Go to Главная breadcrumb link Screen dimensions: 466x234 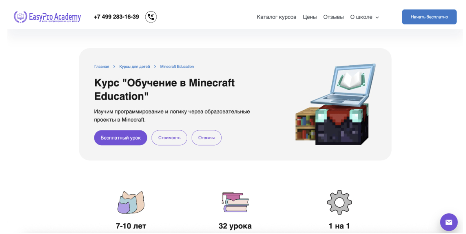click(x=102, y=66)
